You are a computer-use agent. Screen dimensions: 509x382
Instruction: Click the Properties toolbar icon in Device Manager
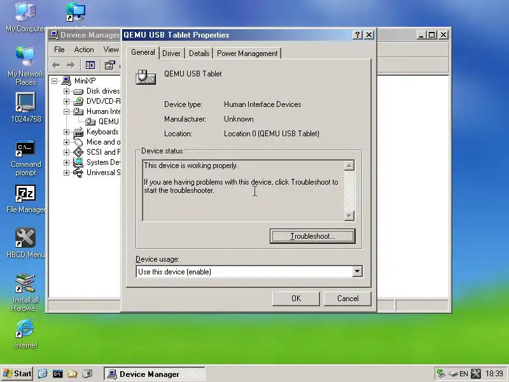coord(110,66)
